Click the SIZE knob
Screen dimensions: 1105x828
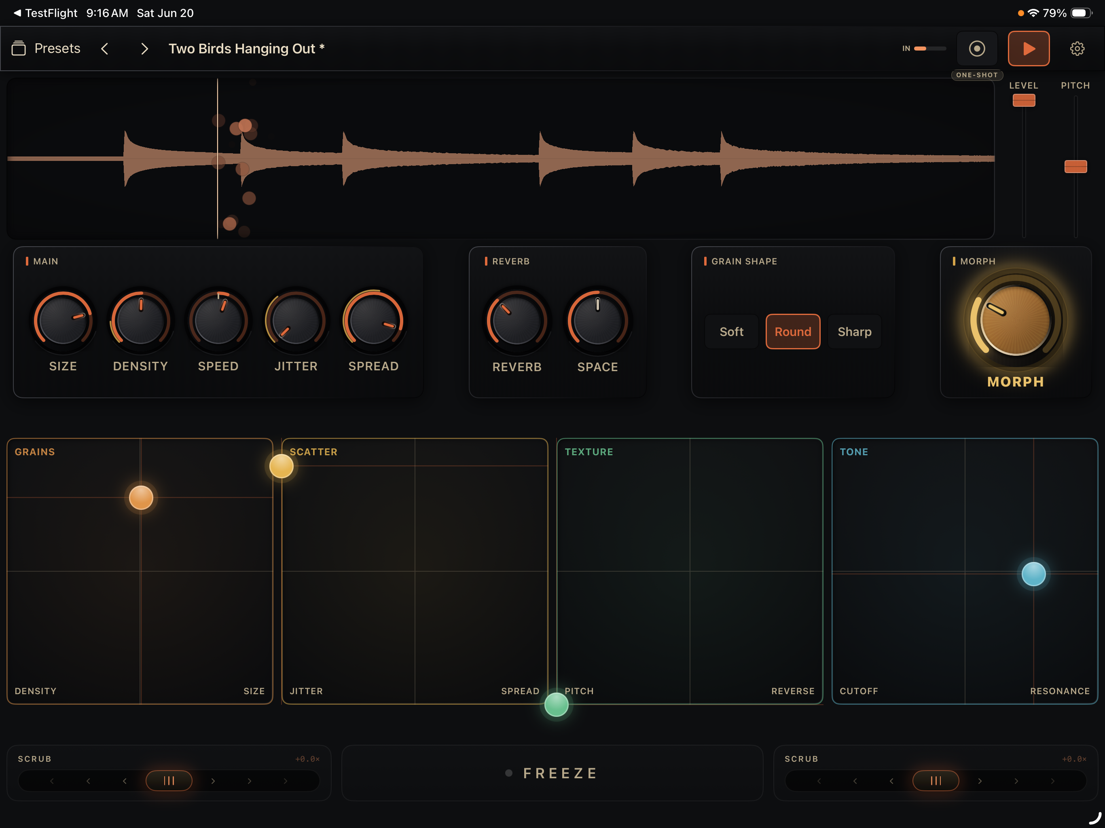coord(63,320)
